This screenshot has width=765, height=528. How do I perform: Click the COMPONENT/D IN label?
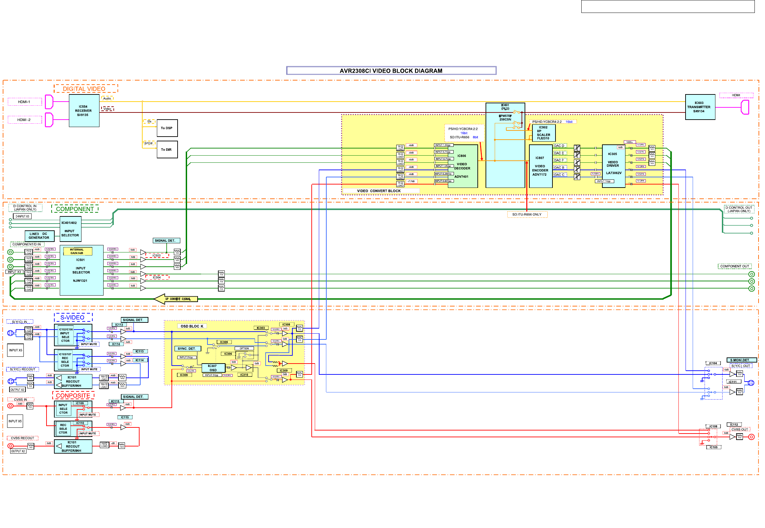tap(27, 244)
